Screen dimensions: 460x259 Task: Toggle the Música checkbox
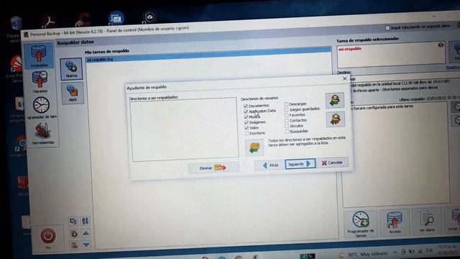(x=246, y=117)
